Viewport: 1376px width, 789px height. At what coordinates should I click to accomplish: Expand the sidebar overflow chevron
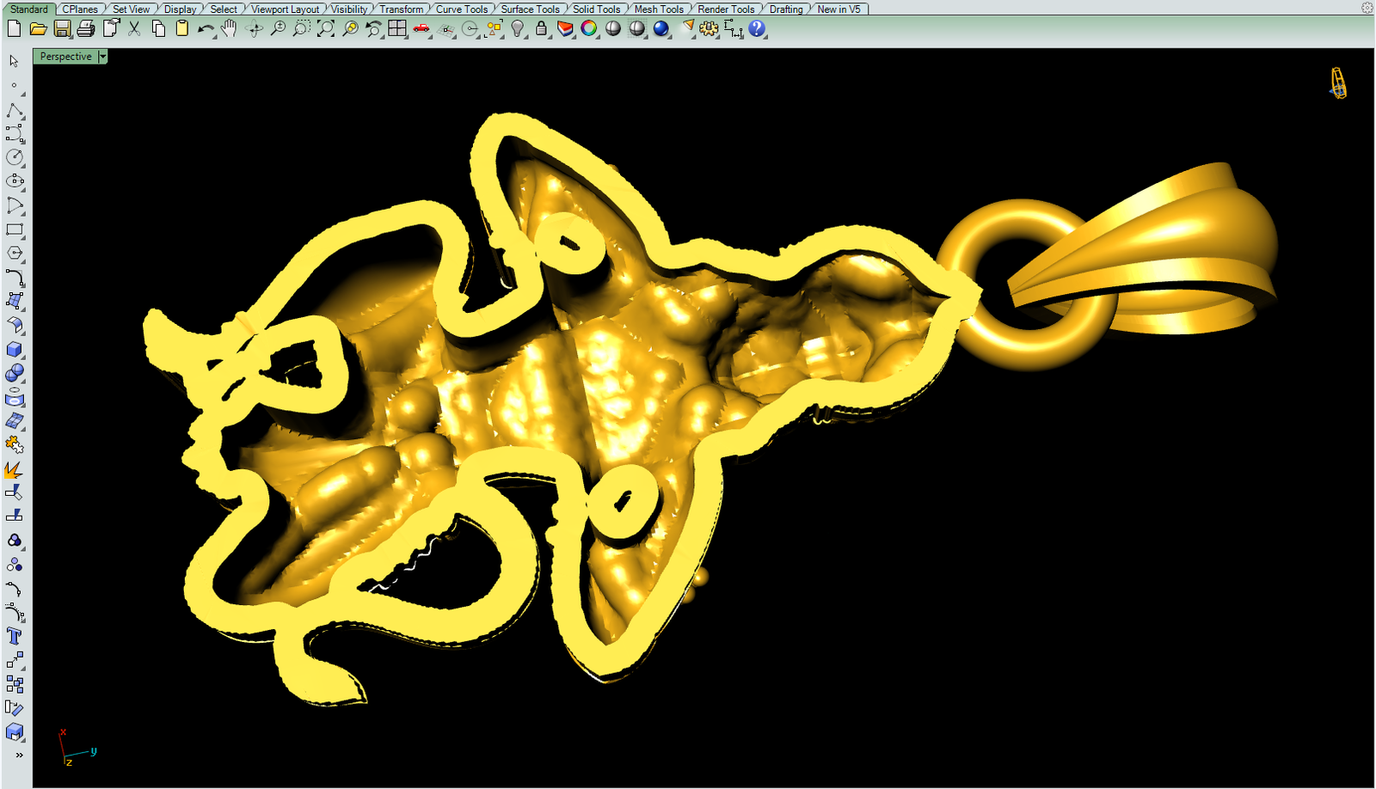[x=19, y=755]
